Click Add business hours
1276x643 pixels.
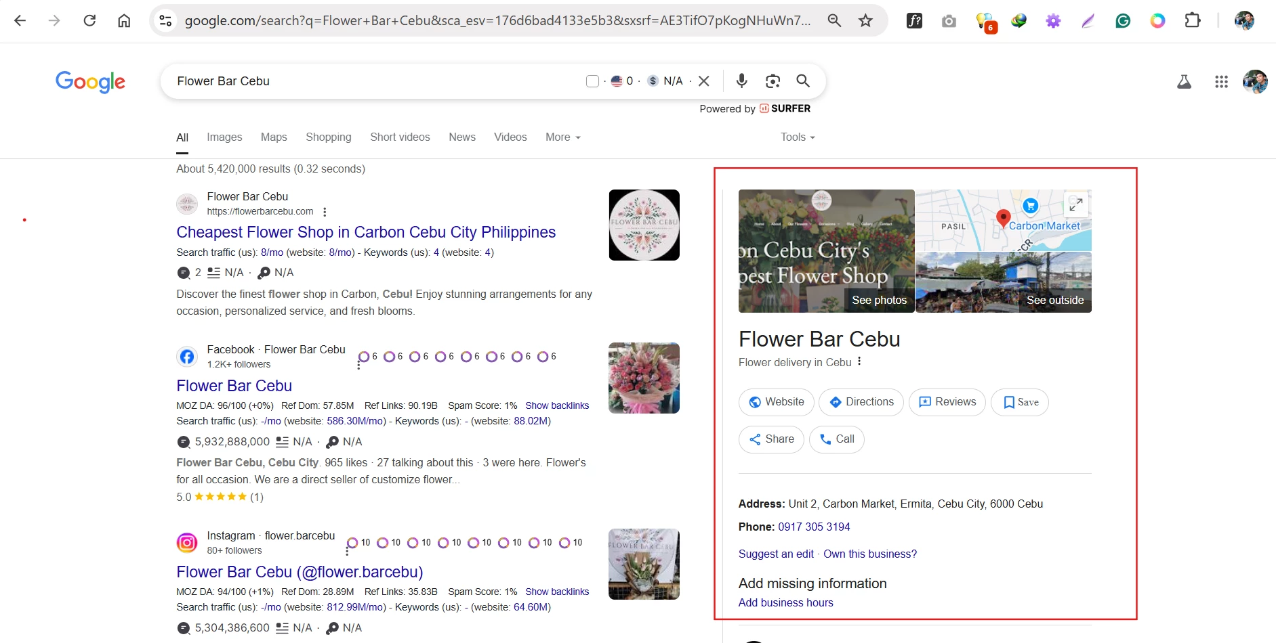tap(786, 602)
